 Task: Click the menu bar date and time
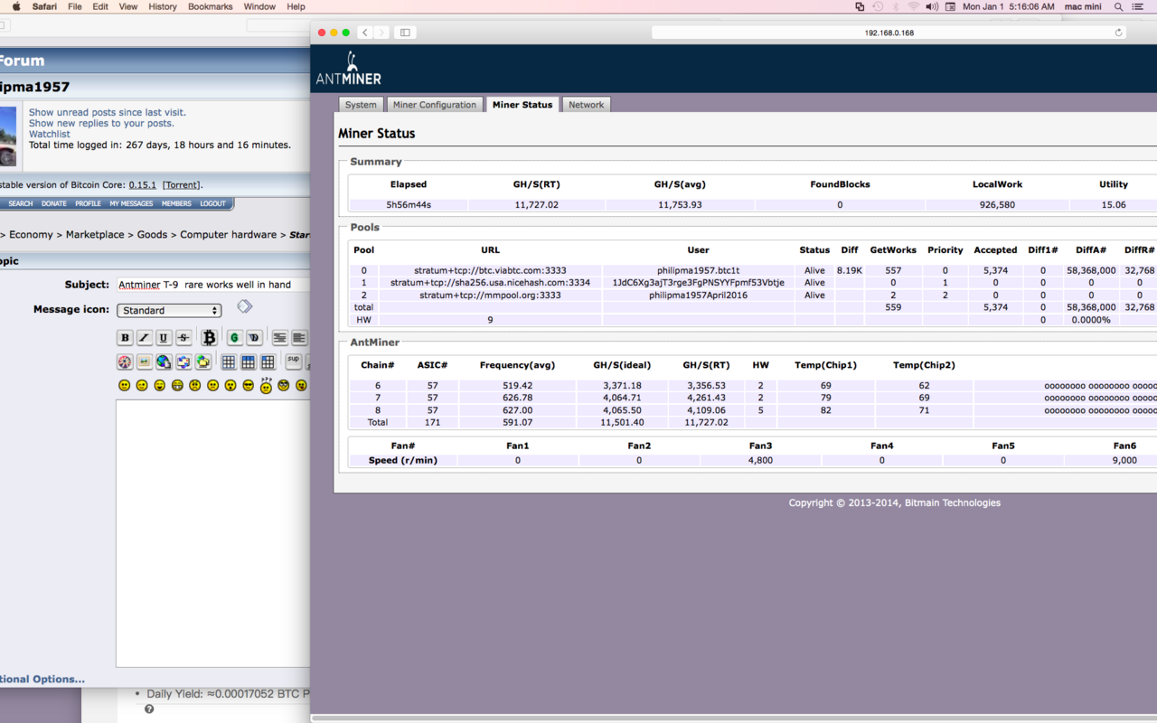coord(1008,6)
